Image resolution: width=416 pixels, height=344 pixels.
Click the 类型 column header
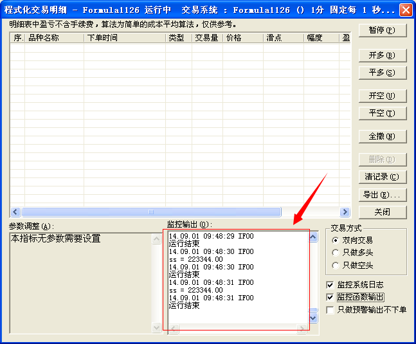(179, 38)
